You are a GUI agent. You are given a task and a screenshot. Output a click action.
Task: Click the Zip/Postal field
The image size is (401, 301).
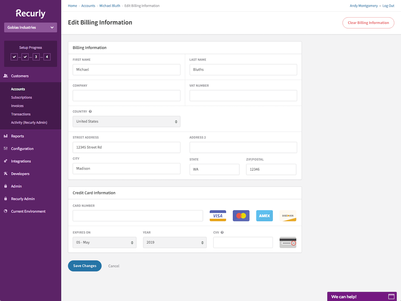click(x=271, y=169)
